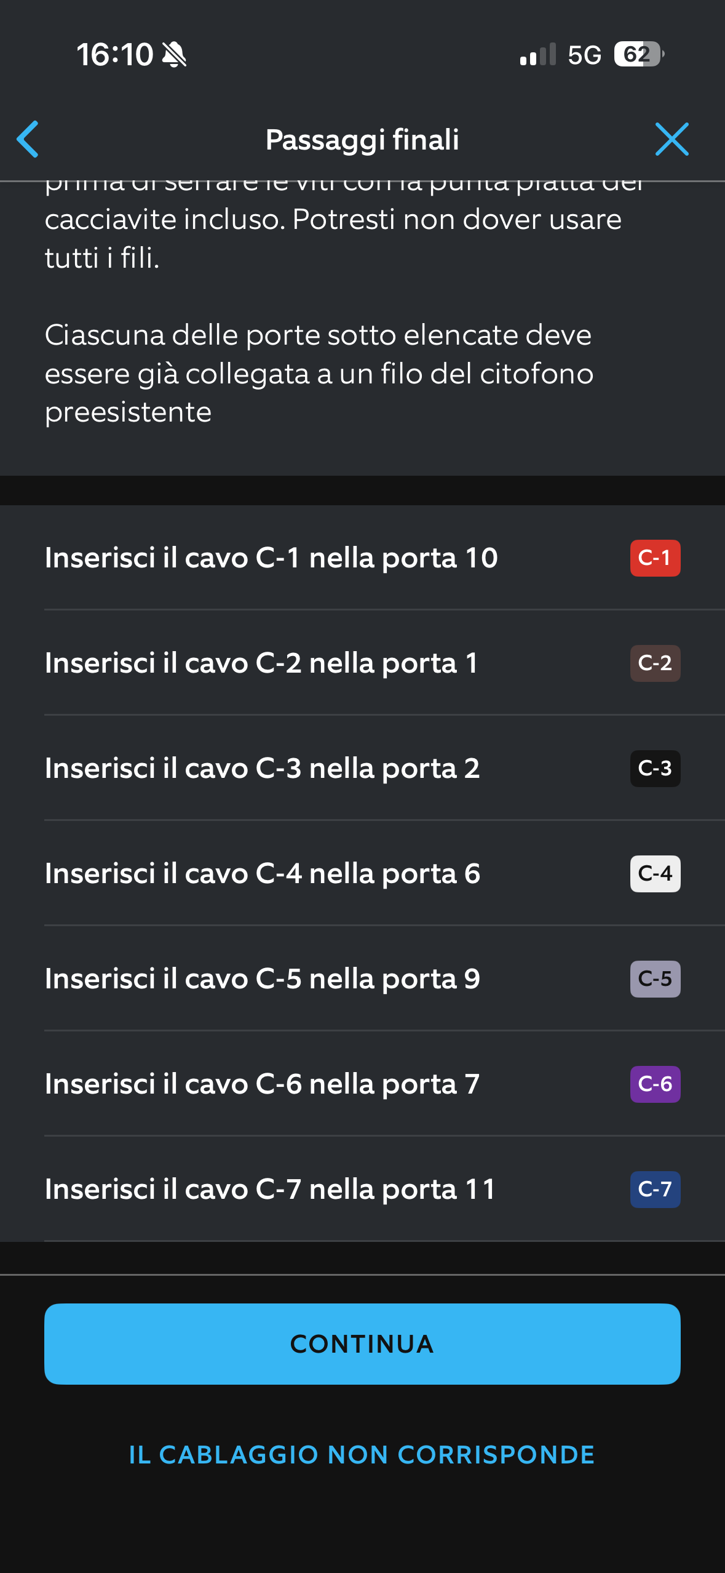Tap the blue C-7 wire badge
The image size is (725, 1573).
tap(655, 1190)
